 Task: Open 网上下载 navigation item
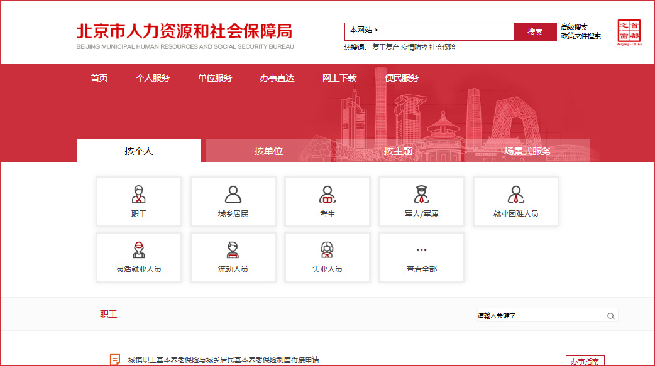coord(339,78)
